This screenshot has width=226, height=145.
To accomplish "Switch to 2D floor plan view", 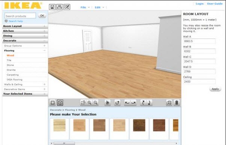I will (x=52, y=103).
